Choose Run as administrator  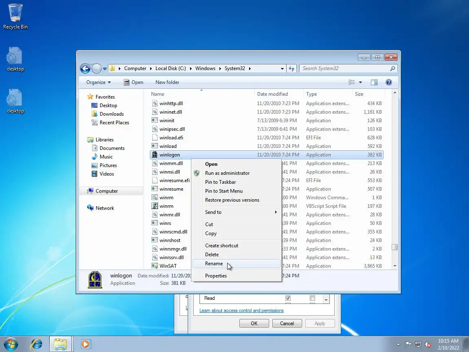pyautogui.click(x=236, y=173)
